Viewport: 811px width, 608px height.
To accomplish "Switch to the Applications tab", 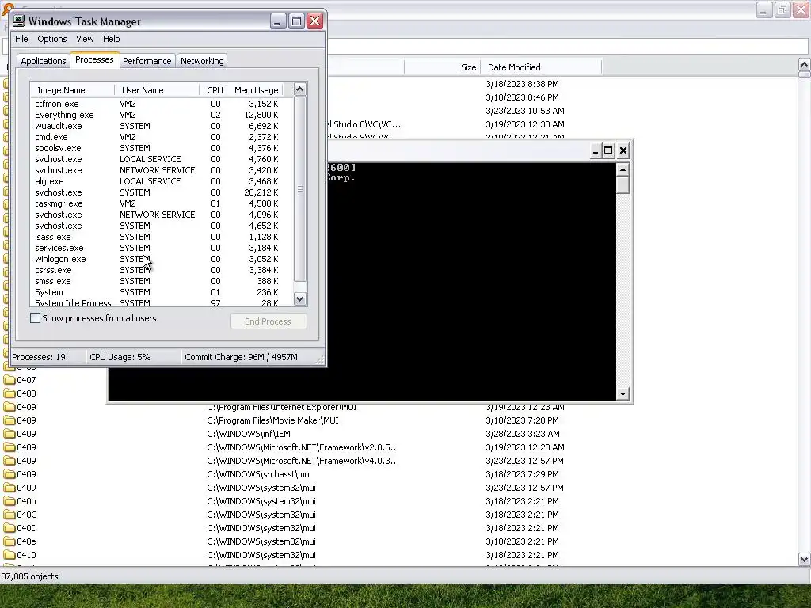I will coord(44,61).
